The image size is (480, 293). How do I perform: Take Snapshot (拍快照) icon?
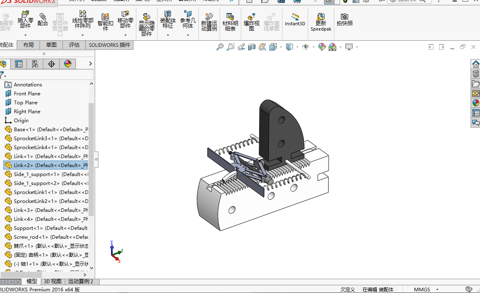tap(344, 20)
